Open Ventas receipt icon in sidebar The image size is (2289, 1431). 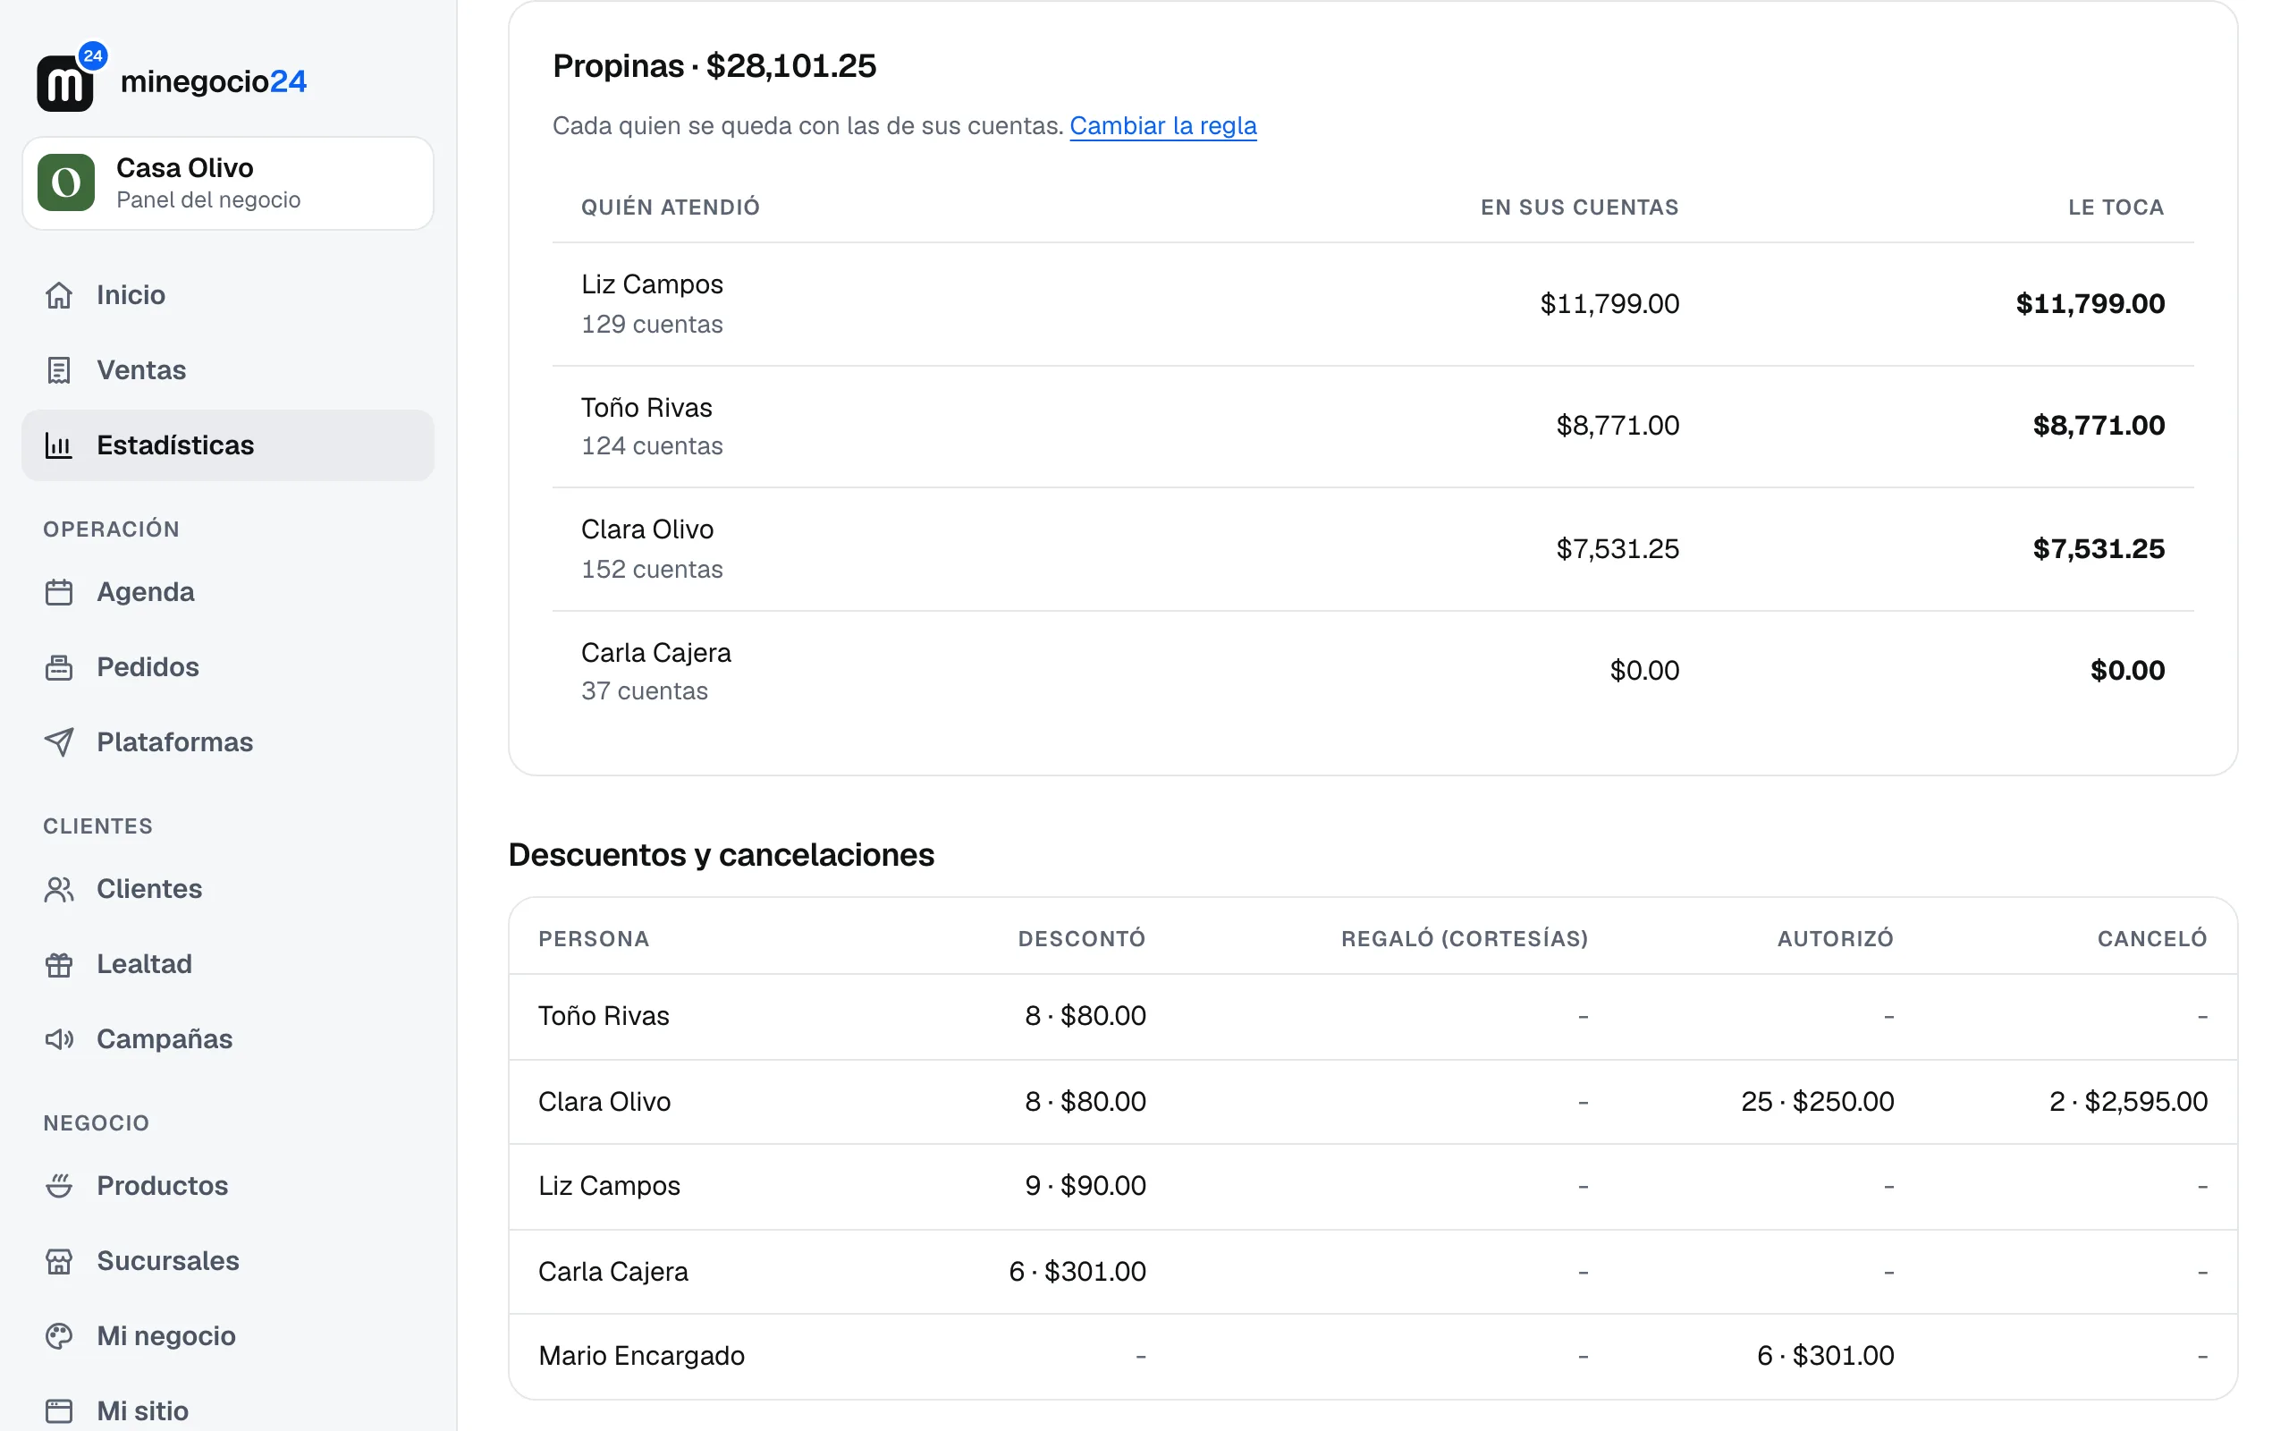click(x=59, y=370)
